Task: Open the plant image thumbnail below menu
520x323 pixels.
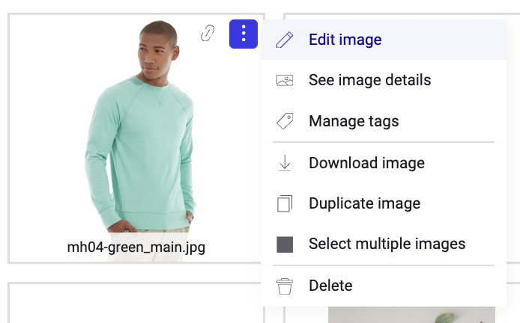Action: pos(411,315)
